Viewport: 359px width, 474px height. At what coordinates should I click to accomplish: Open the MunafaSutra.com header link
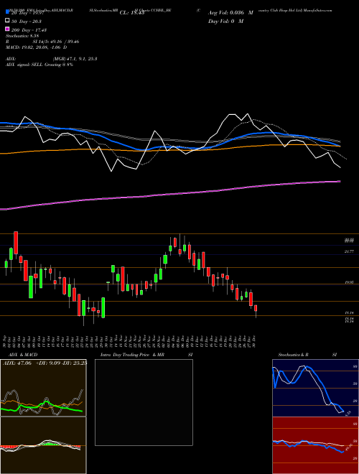[317, 10]
